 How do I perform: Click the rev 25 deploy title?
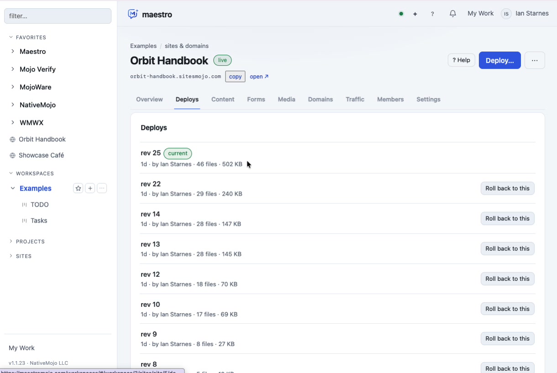click(x=151, y=153)
